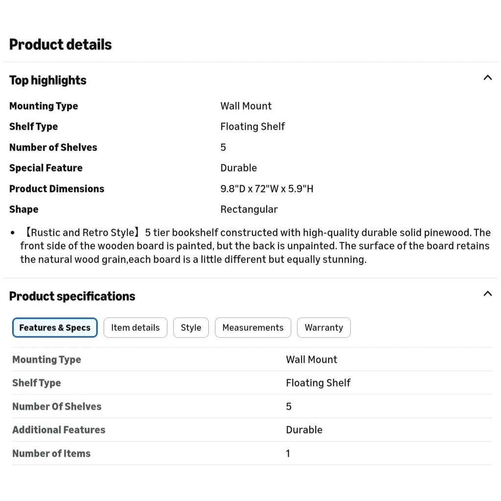The image size is (501, 501).
Task: Click the Top highlights heading
Action: click(x=48, y=80)
